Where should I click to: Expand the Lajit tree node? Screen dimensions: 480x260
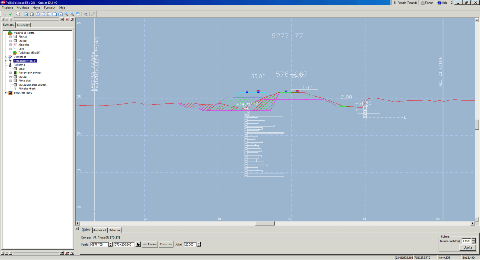tap(11, 49)
